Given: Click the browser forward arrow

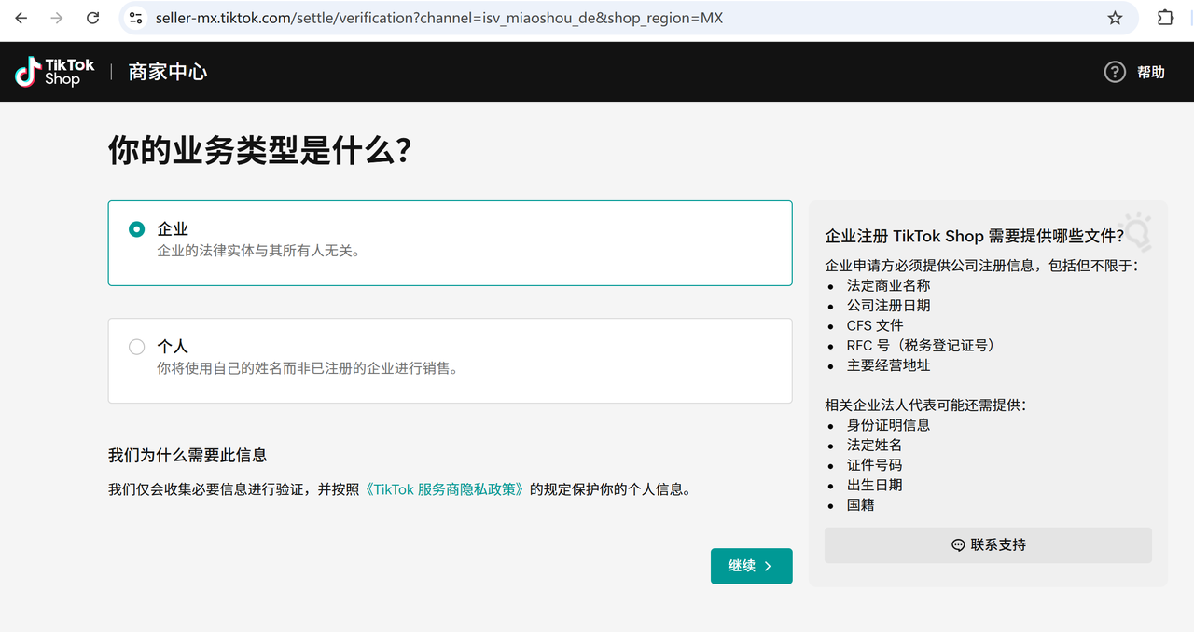Looking at the screenshot, I should pyautogui.click(x=57, y=18).
